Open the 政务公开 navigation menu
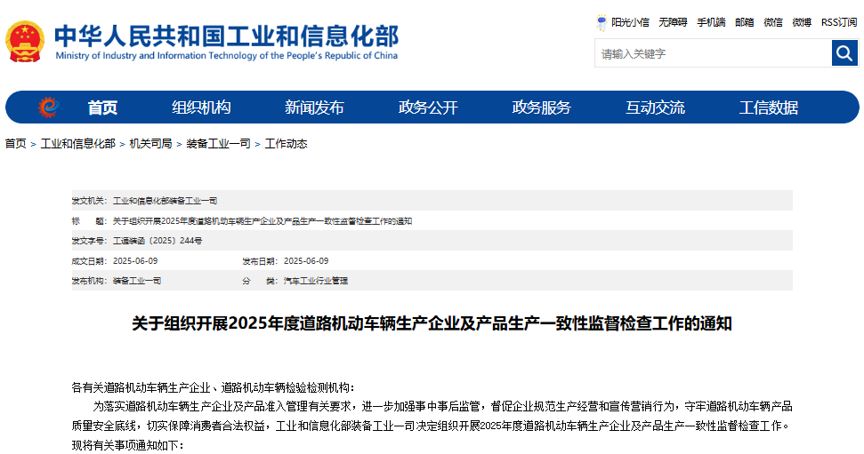This screenshot has height=454, width=864. click(428, 108)
